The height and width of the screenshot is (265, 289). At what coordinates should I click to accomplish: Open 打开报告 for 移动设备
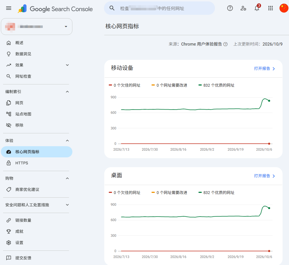coord(264,68)
